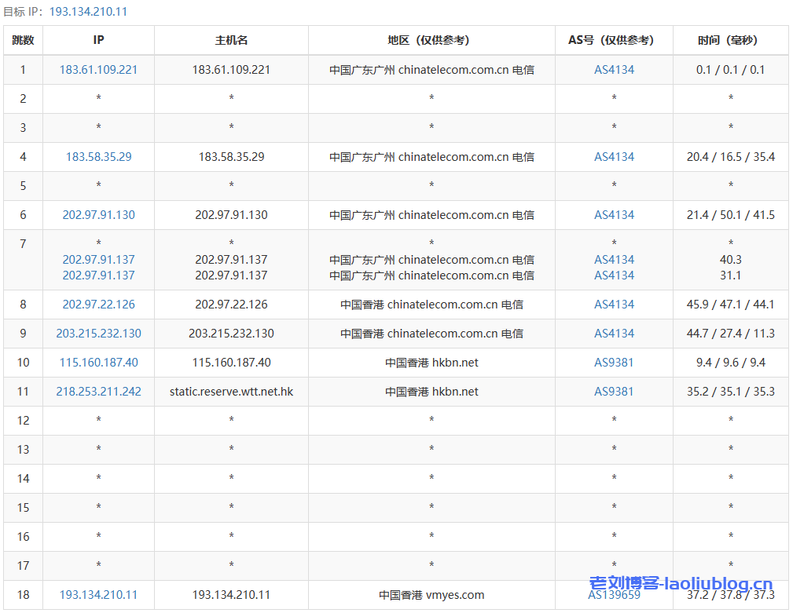Open the 202.97.22.126 IP link in hop 8
Viewport: 793px width, 613px height.
[x=98, y=305]
